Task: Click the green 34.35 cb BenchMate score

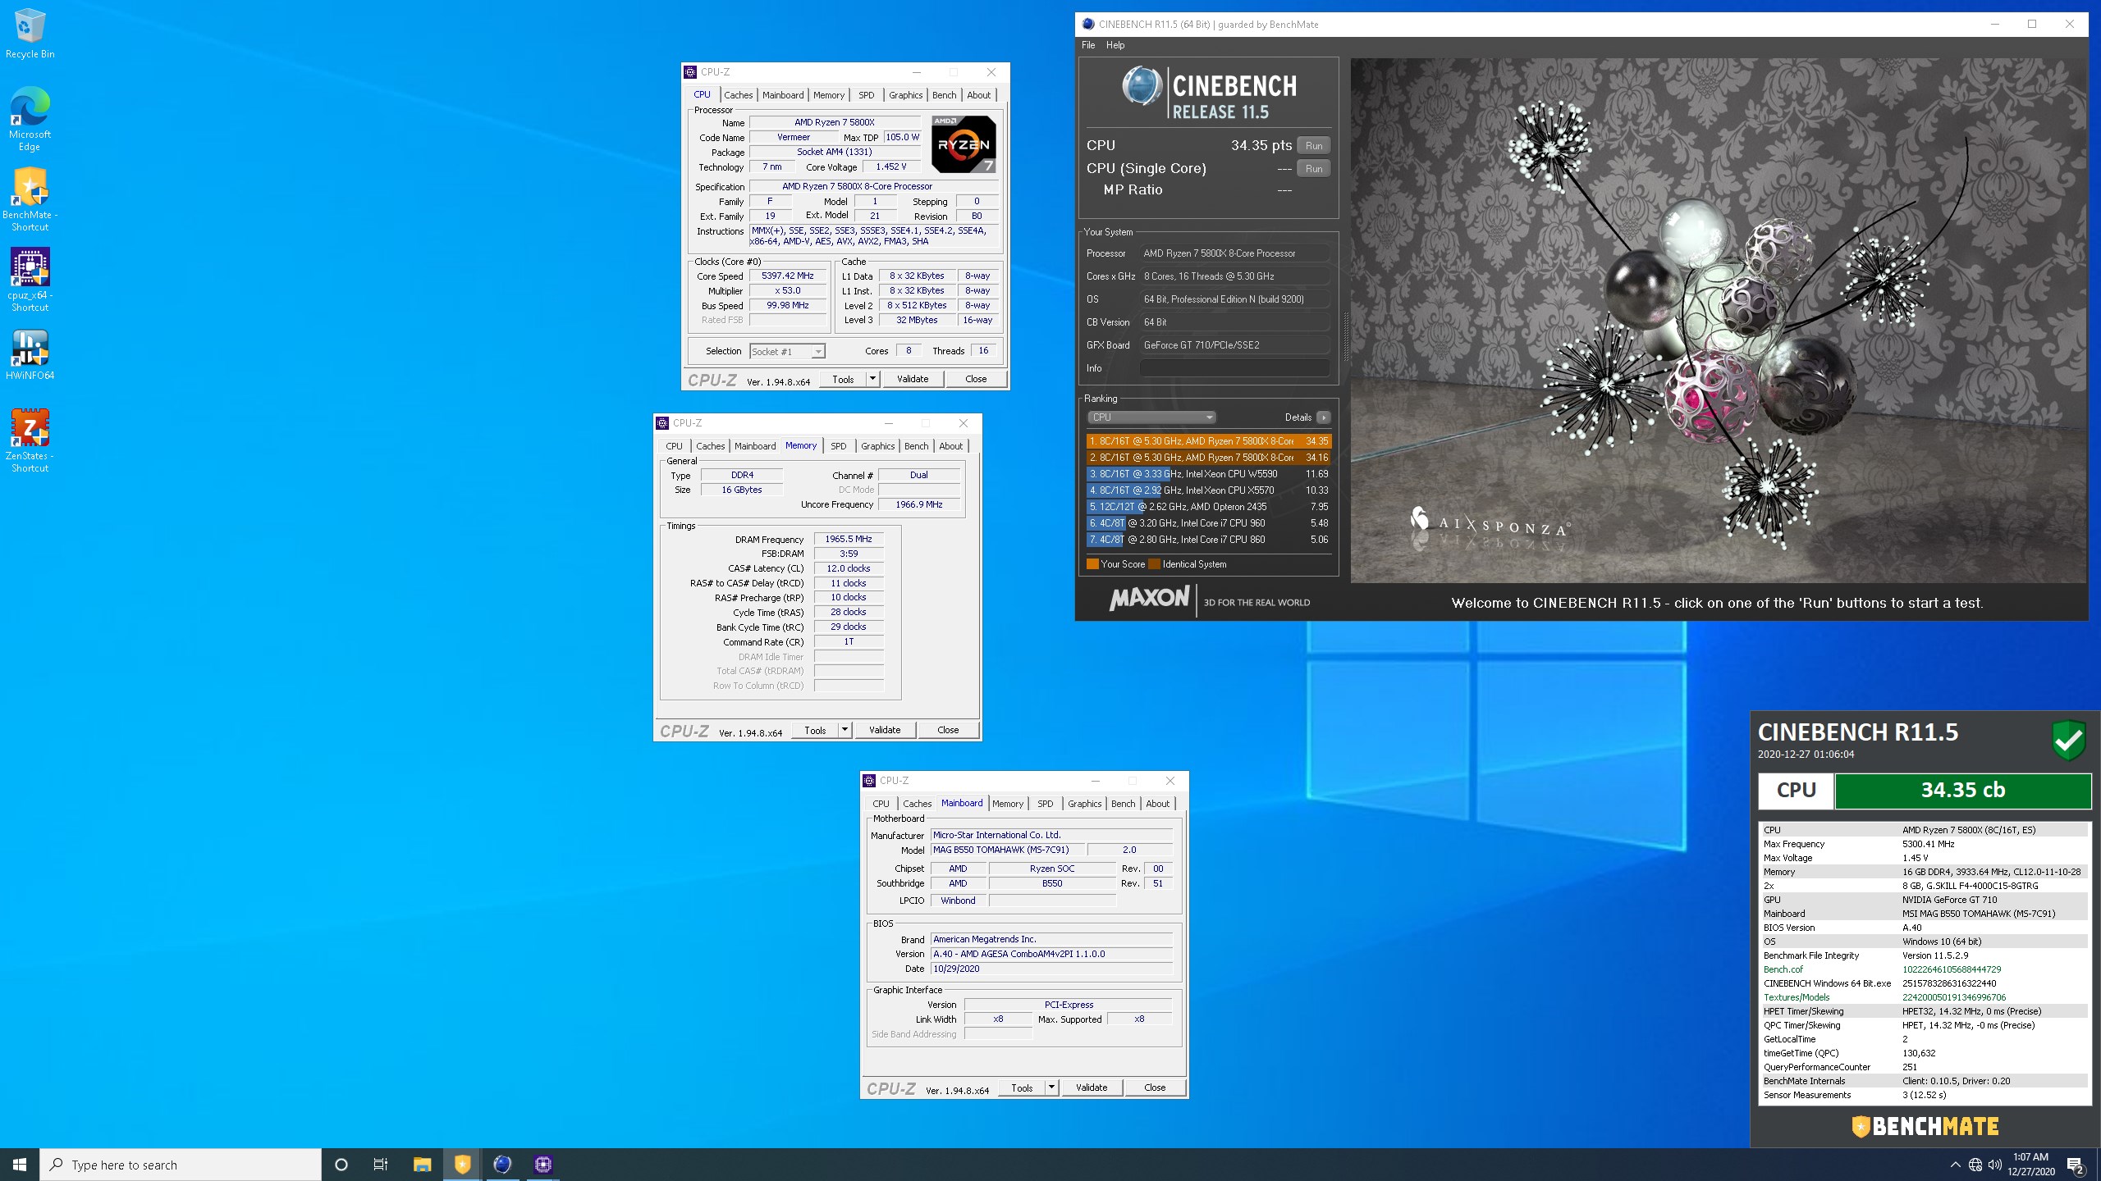Action: coord(1962,791)
